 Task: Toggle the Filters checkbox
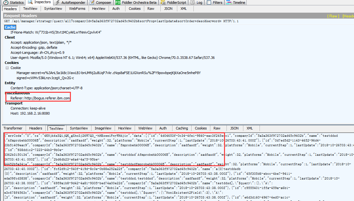tap(209, 3)
